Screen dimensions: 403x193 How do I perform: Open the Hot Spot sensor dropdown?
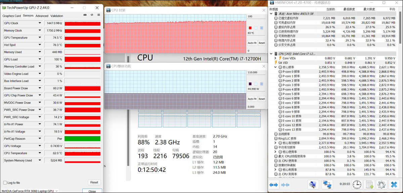[40, 45]
